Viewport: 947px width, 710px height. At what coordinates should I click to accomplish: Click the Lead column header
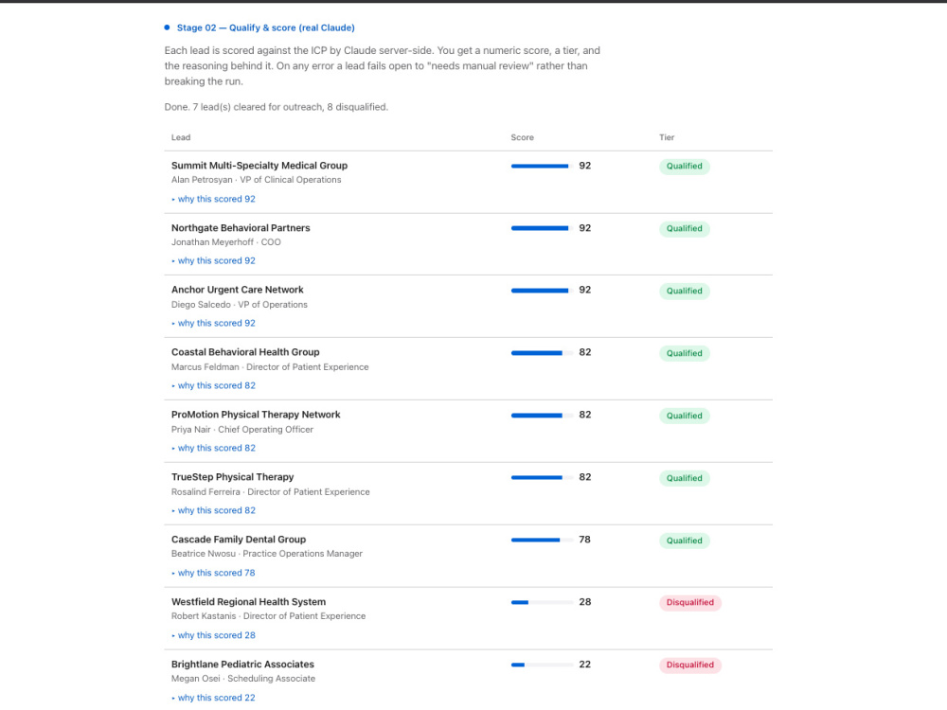point(181,137)
